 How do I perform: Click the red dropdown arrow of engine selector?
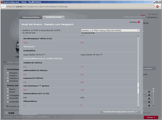click(x=138, y=31)
